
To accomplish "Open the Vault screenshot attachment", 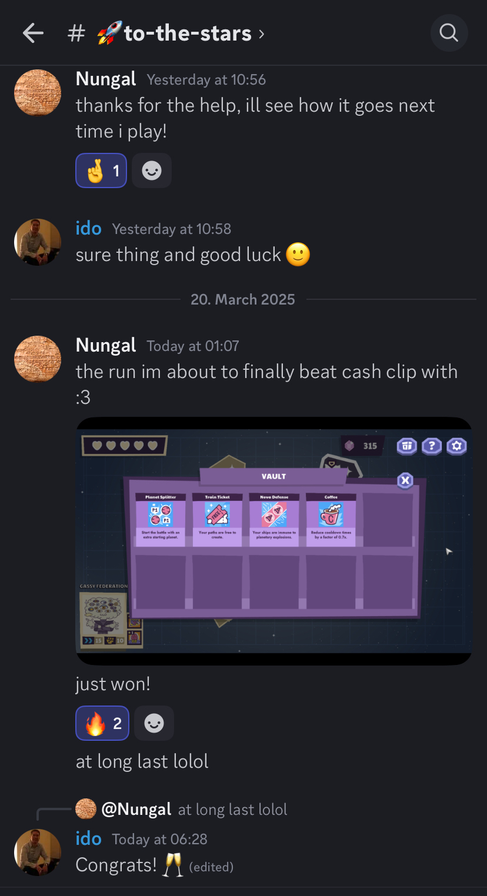I will pos(274,541).
